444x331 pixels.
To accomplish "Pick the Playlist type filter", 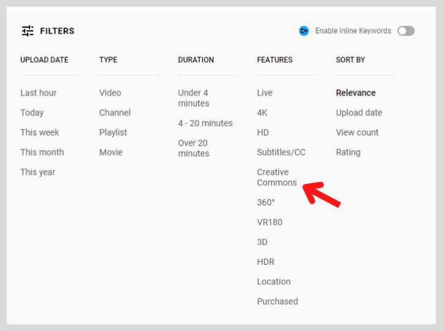I will point(113,132).
